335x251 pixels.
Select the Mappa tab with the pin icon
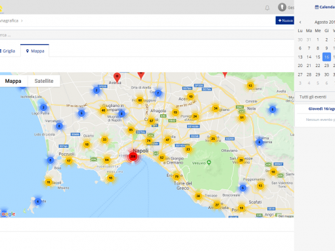[x=35, y=51]
